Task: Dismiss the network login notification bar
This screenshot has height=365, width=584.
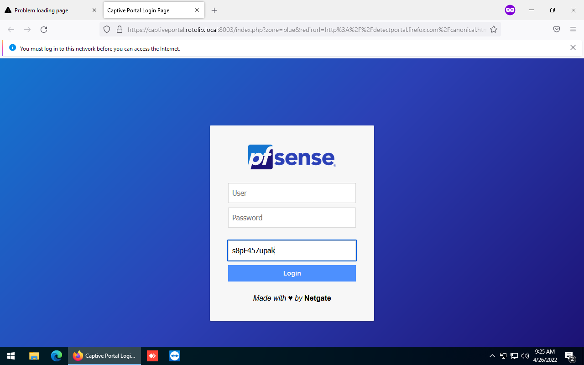Action: [x=573, y=47]
